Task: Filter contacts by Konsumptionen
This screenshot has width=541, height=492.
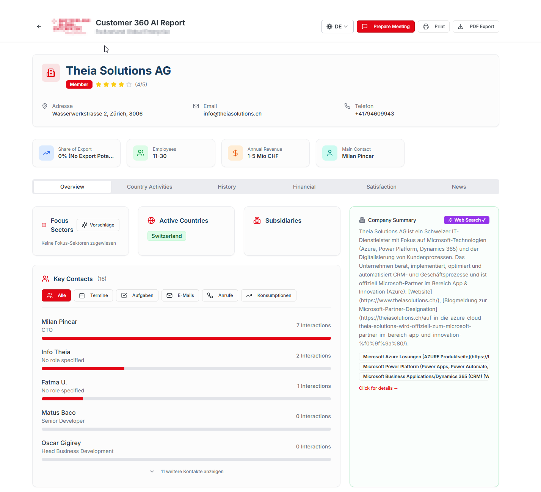Action: [x=269, y=295]
